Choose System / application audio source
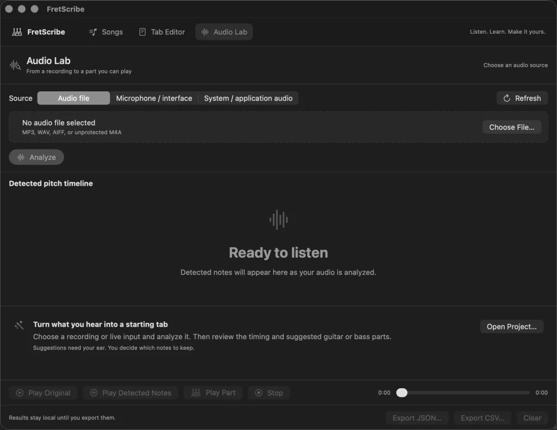Image resolution: width=557 pixels, height=430 pixels. click(x=248, y=98)
